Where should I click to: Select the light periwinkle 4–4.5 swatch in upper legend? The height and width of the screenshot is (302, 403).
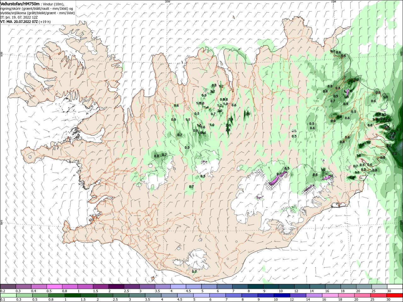178,287
